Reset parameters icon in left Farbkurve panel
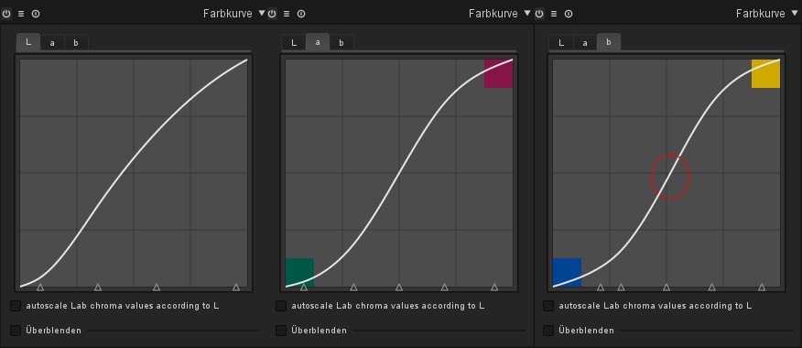Image resolution: width=802 pixels, height=348 pixels. (x=36, y=14)
